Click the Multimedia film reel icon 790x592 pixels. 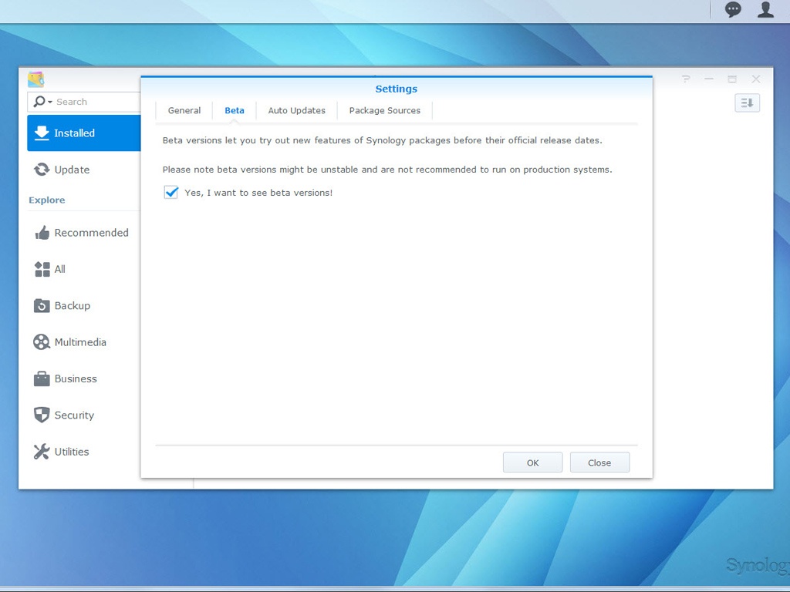tap(42, 342)
